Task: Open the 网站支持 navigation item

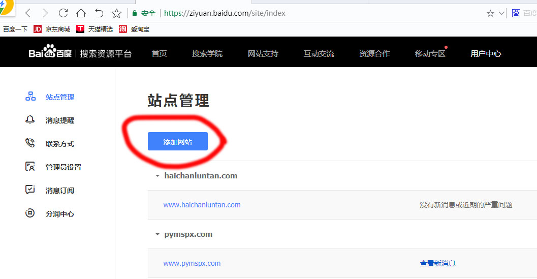Action: click(x=263, y=54)
